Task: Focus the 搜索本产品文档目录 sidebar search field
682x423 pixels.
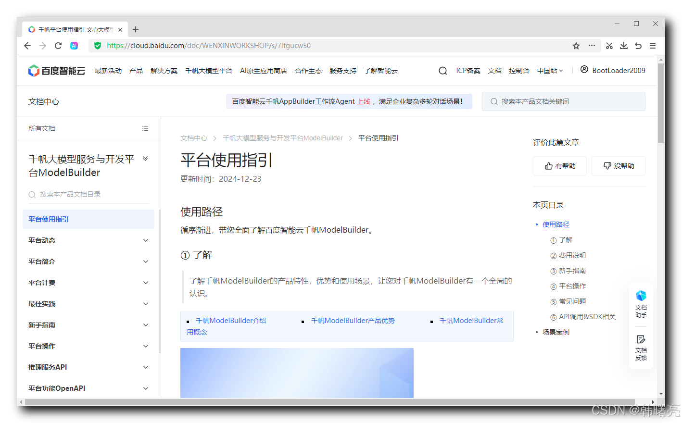Action: [x=88, y=194]
